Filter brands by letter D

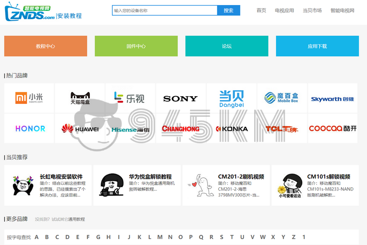(67, 237)
